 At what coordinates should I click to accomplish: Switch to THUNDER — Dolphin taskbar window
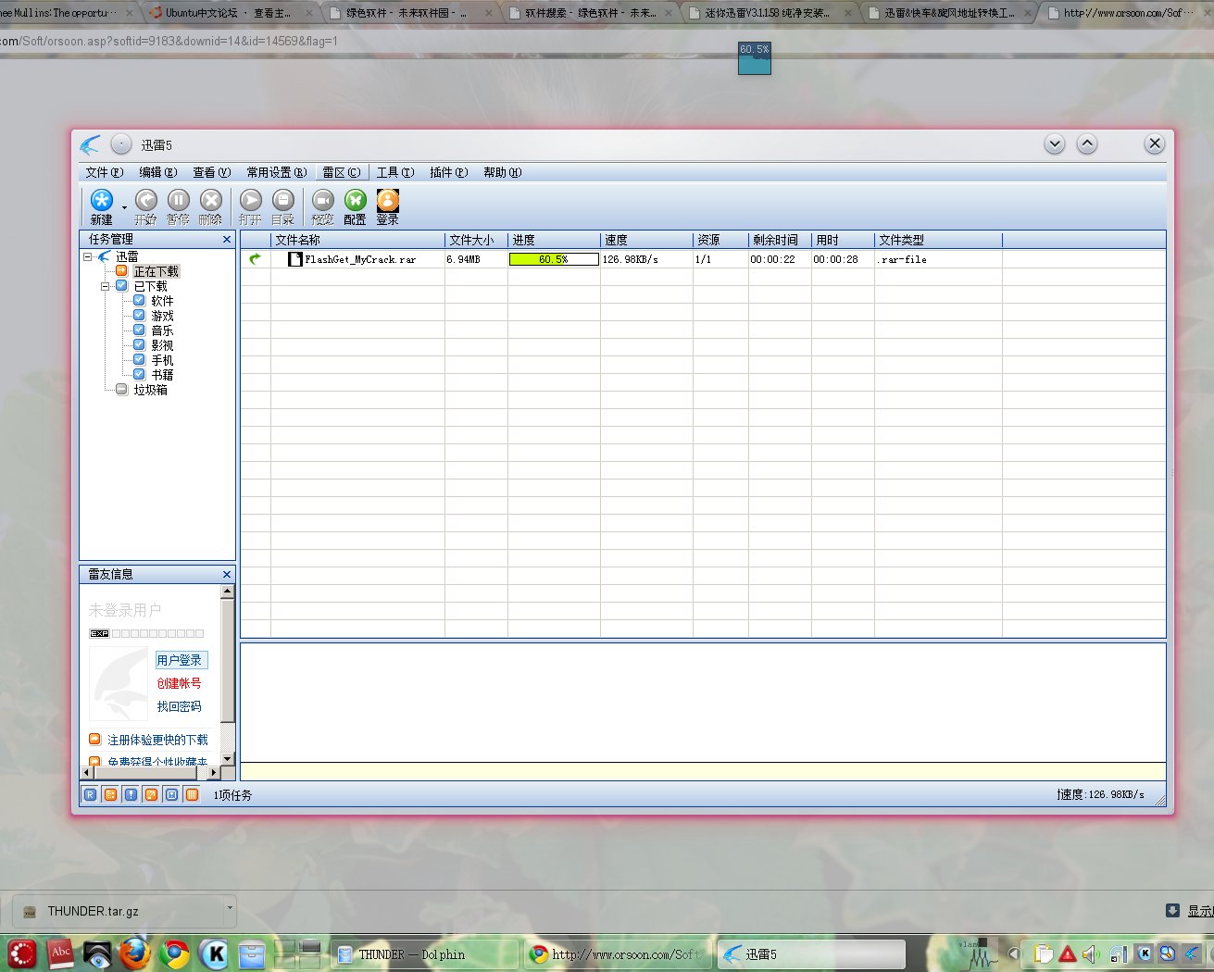(x=424, y=954)
